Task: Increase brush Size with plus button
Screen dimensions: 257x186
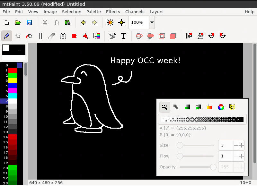Action: (242, 145)
